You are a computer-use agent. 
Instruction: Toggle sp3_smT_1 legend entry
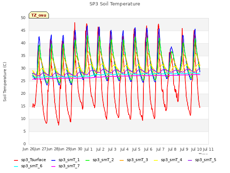click(x=65, y=160)
